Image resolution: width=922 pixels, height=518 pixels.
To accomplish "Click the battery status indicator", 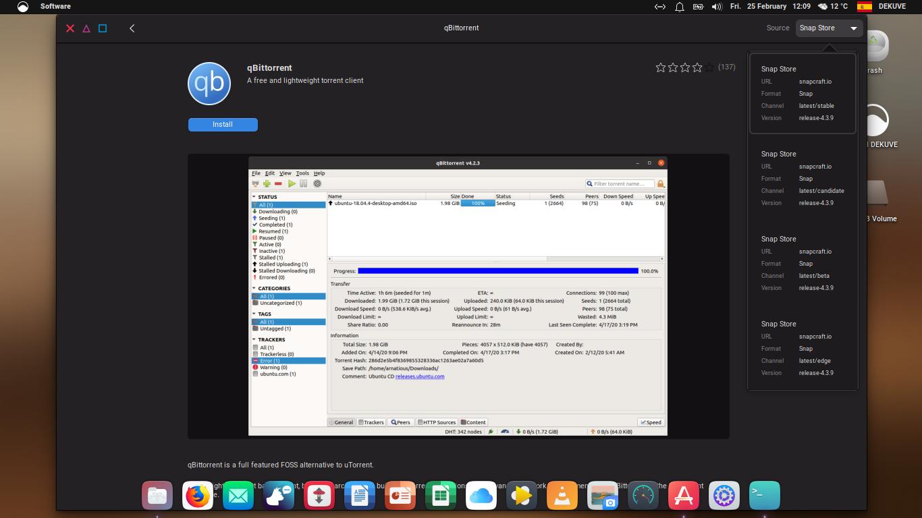I will click(699, 6).
